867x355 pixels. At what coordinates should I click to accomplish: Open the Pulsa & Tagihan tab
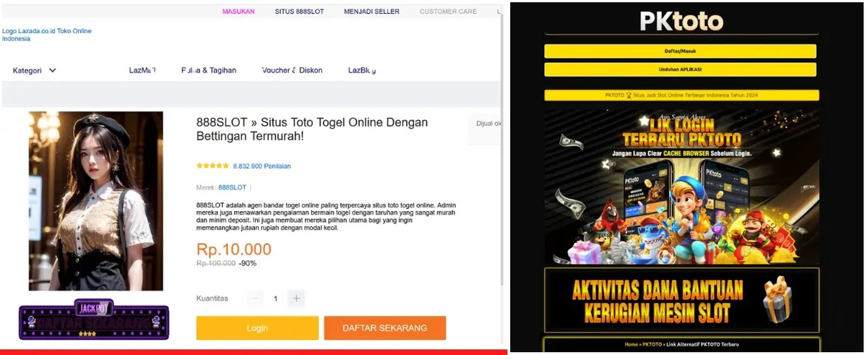(x=209, y=71)
